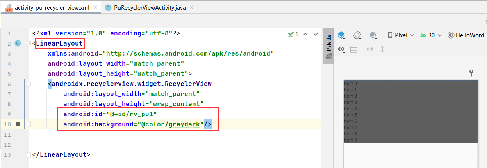This screenshot has width=487, height=168.
Task: Click the horizontal distribute arrows icon
Action: click(x=370, y=49)
